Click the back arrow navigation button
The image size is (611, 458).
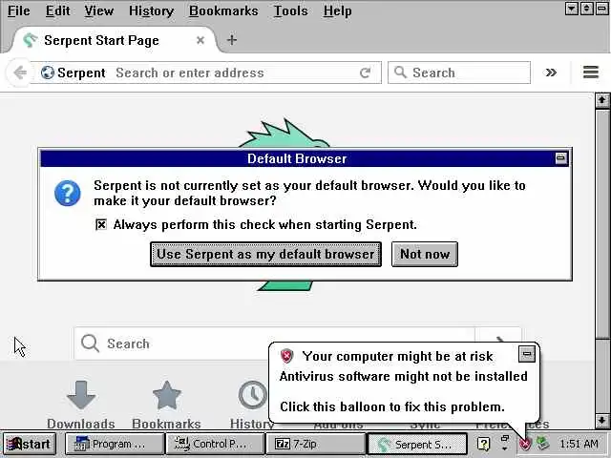point(19,73)
